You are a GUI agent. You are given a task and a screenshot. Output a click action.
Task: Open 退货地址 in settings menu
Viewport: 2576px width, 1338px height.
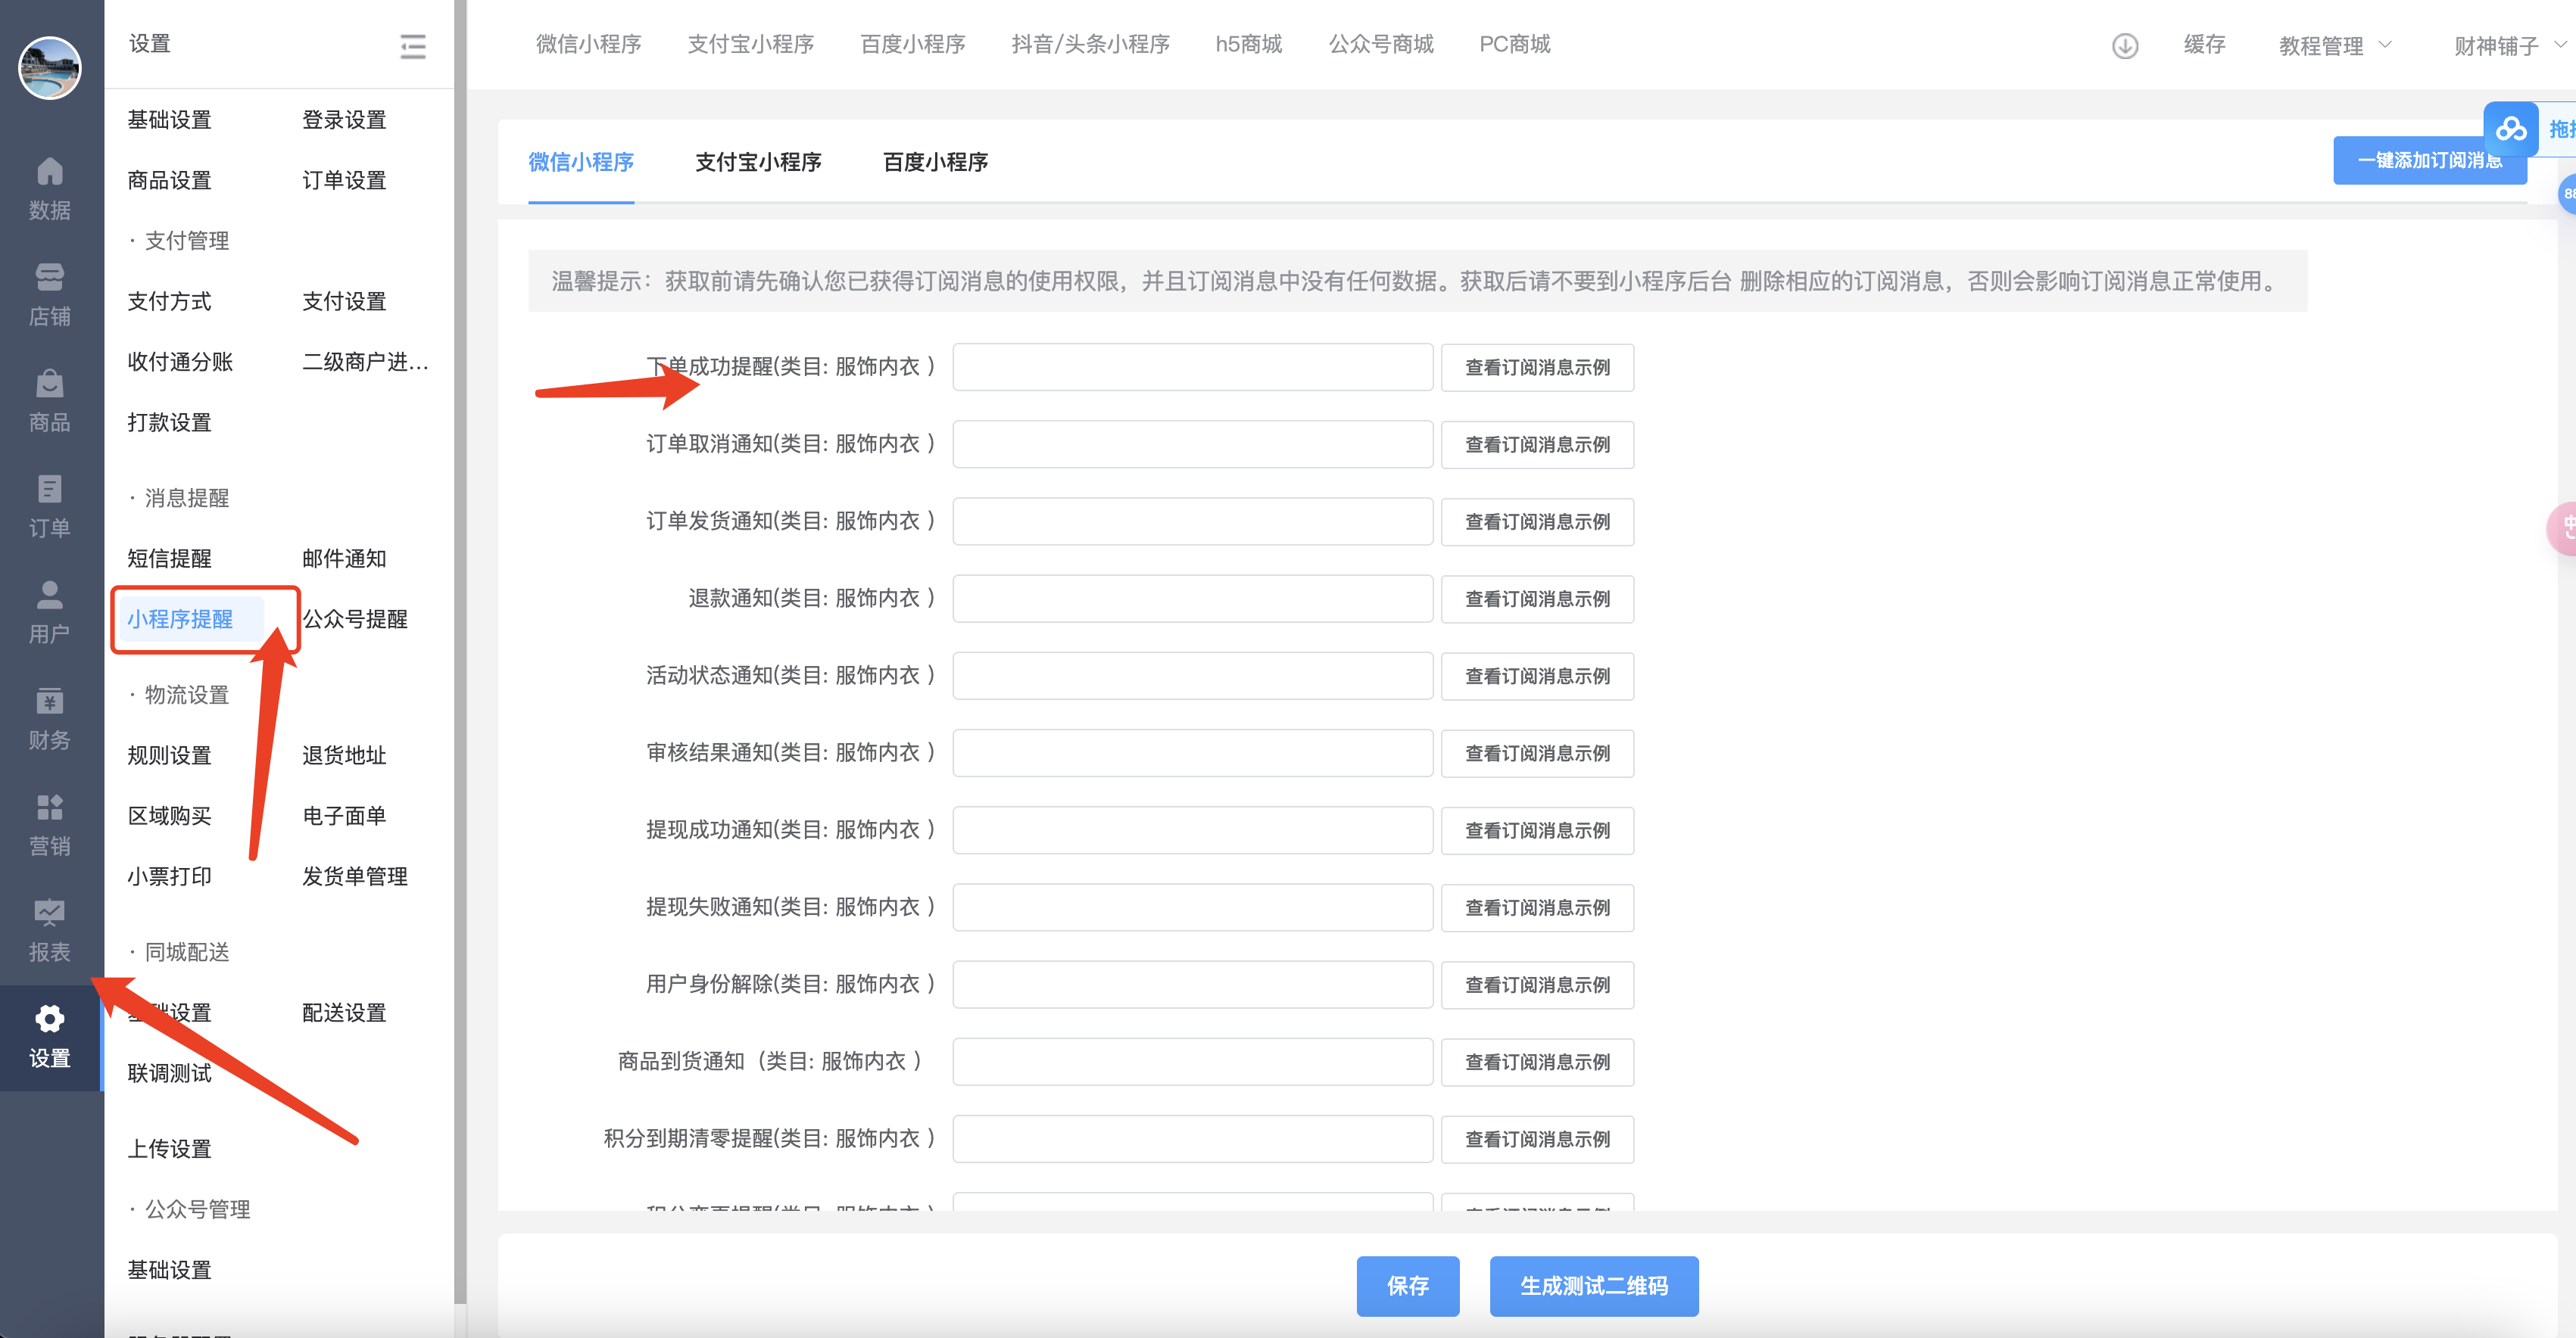pyautogui.click(x=344, y=755)
